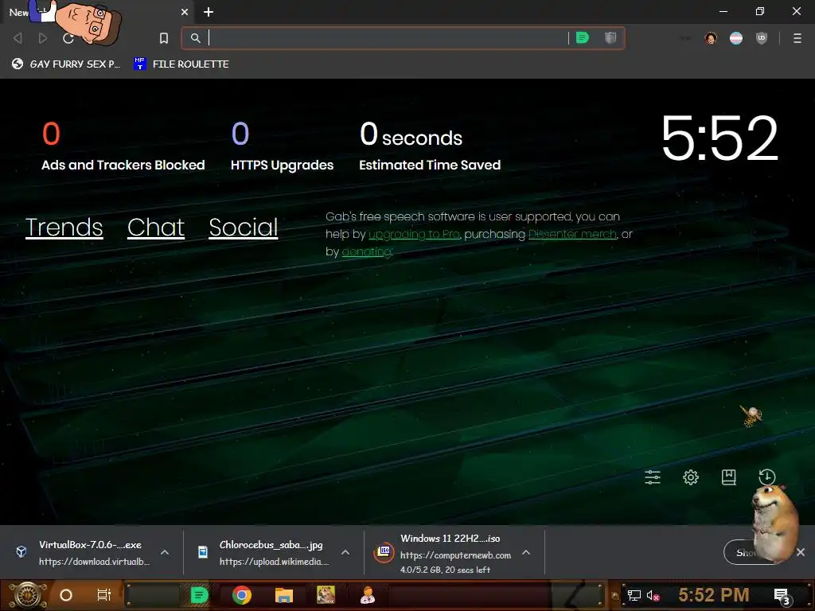Launch Google Chrome from taskbar
815x611 pixels.
(x=242, y=595)
